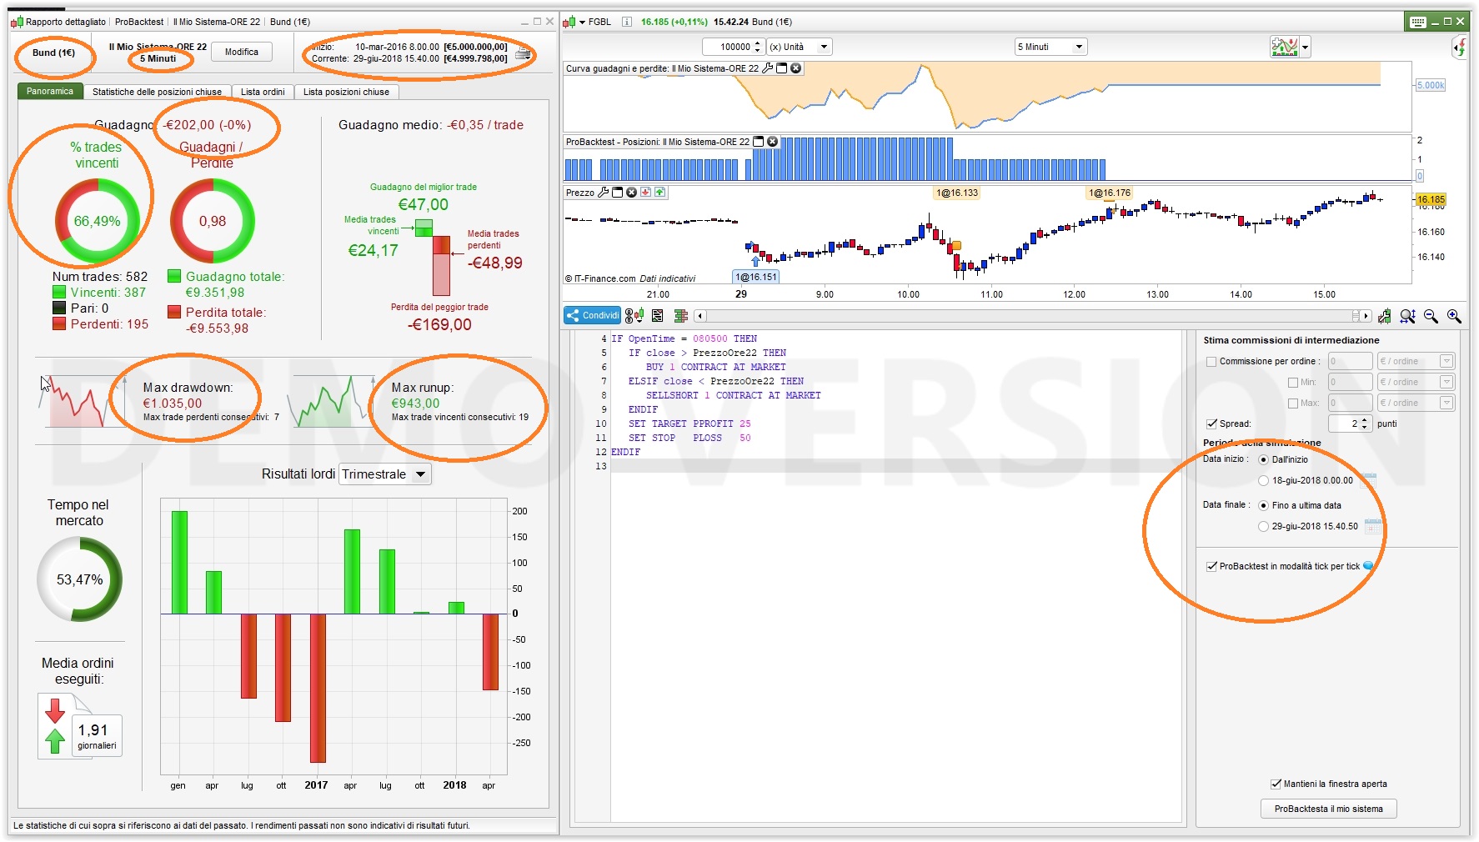Close the ProBacktest Posizioni panel
The width and height of the screenshot is (1479, 842).
click(773, 142)
